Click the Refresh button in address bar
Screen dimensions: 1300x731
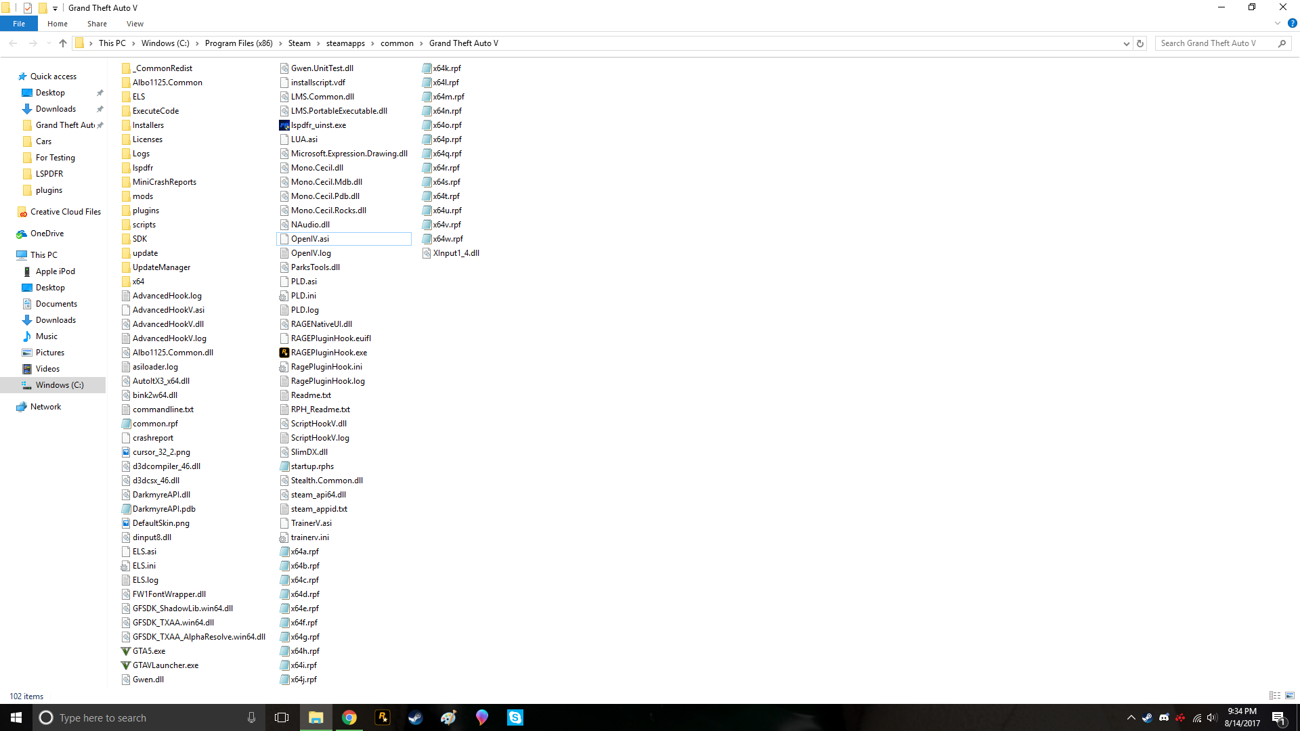click(x=1140, y=43)
